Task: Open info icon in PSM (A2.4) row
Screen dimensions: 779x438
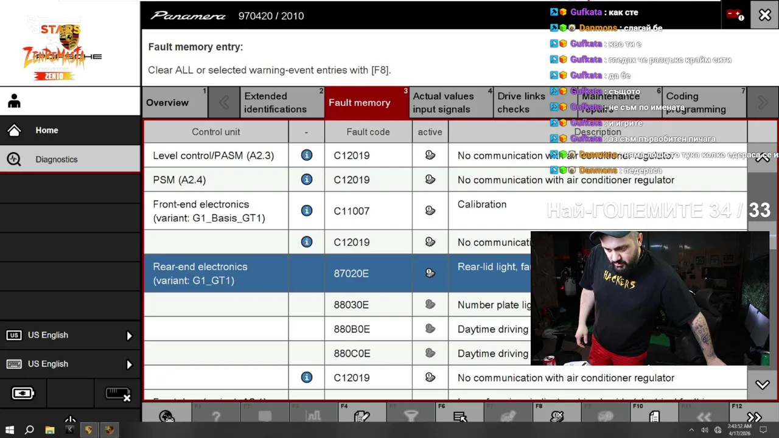Action: pos(307,179)
